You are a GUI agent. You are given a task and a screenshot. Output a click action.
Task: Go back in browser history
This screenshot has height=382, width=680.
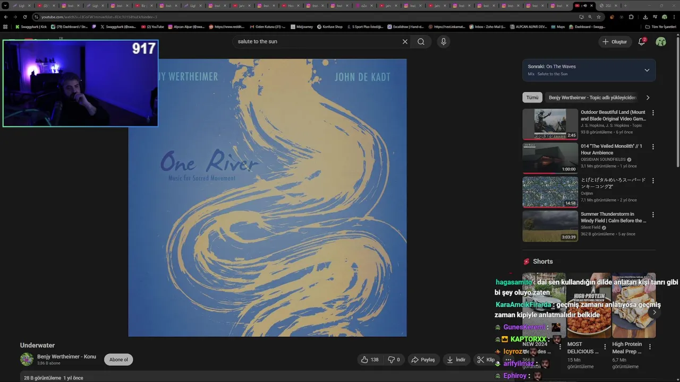[x=6, y=17]
